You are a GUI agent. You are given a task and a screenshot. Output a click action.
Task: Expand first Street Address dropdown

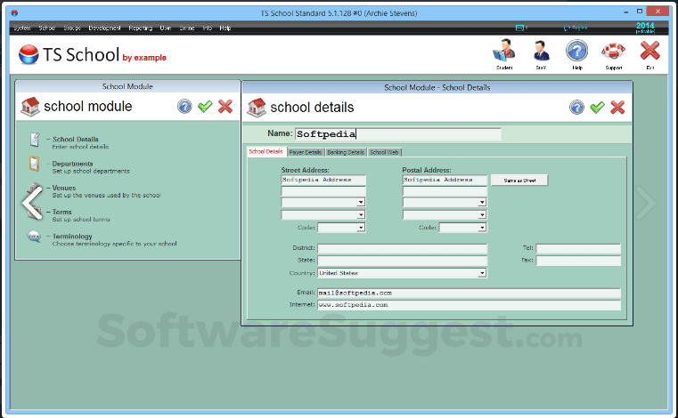coord(361,202)
